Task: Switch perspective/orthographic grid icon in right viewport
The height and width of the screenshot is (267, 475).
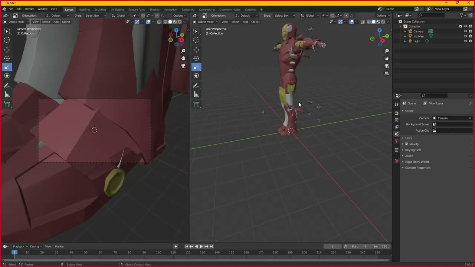Action: click(387, 73)
